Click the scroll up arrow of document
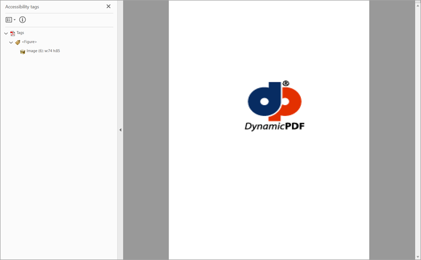The width and height of the screenshot is (421, 260). pos(418,4)
